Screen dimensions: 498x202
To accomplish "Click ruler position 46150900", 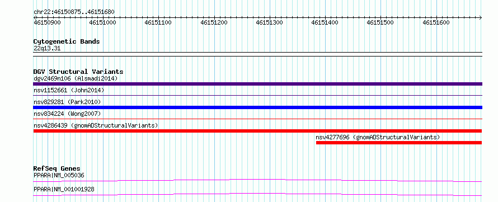I will pyautogui.click(x=48, y=22).
